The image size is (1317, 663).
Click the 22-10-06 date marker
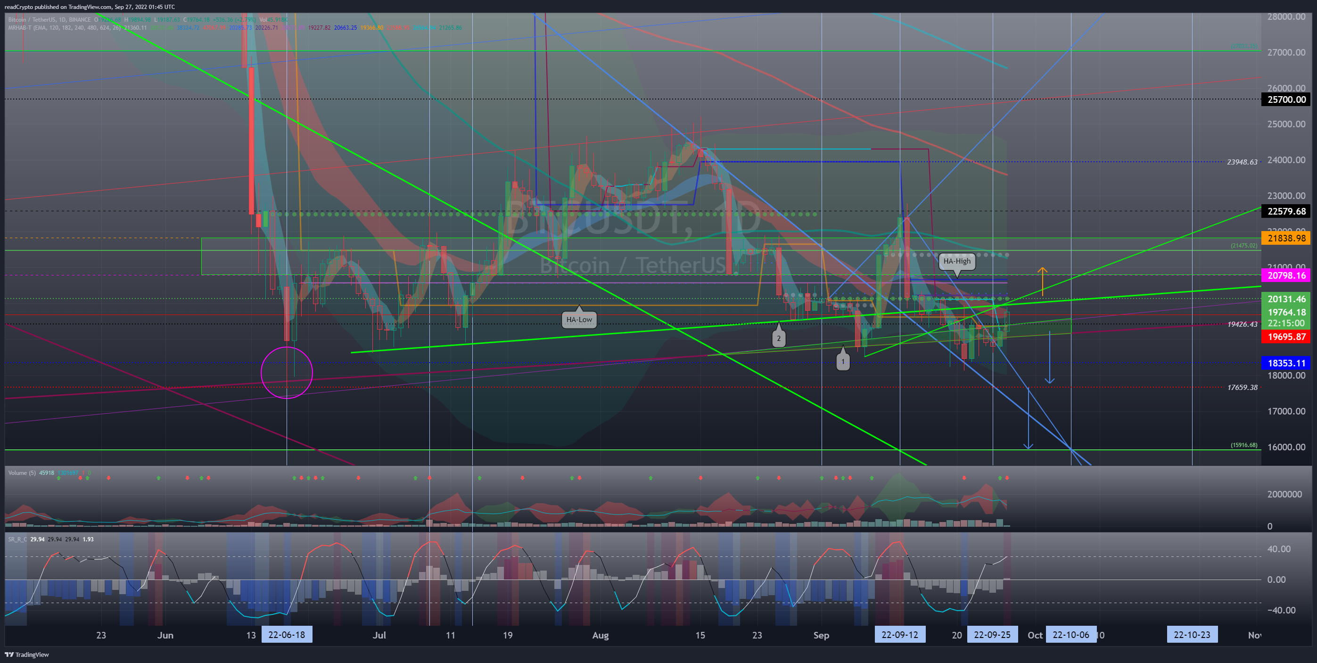pos(1070,635)
